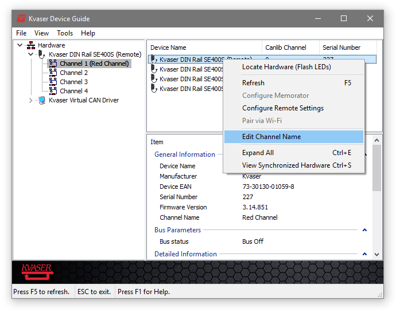Image resolution: width=400 pixels, height=317 pixels.
Task: Click the Bus Off status value
Action: coord(253,241)
